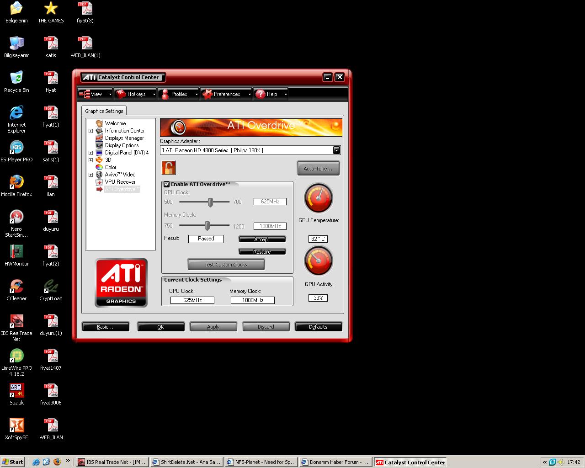Open the View menu dropdown
The height and width of the screenshot is (468, 585).
tap(95, 94)
